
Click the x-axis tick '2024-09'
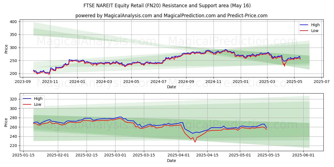point(186,82)
